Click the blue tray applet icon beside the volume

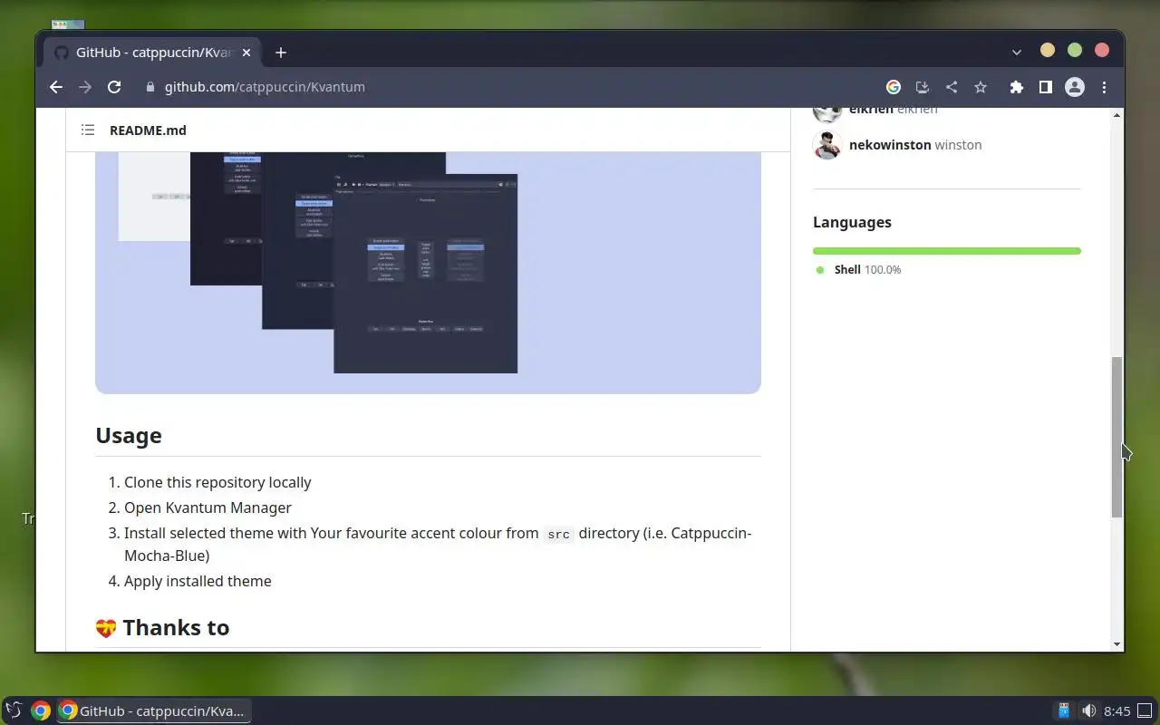coord(1064,710)
